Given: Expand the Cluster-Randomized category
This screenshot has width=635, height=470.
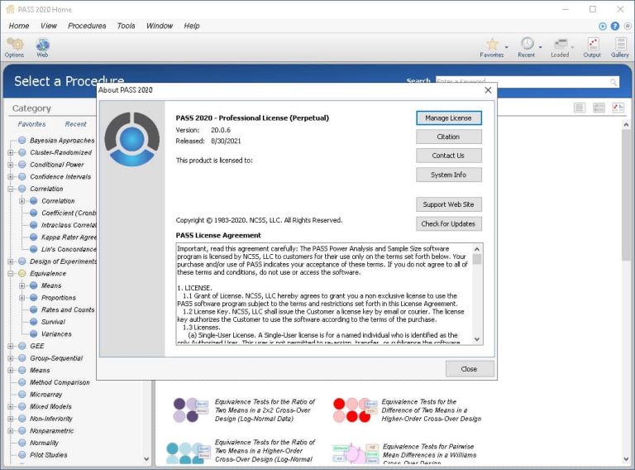Looking at the screenshot, I should point(11,153).
